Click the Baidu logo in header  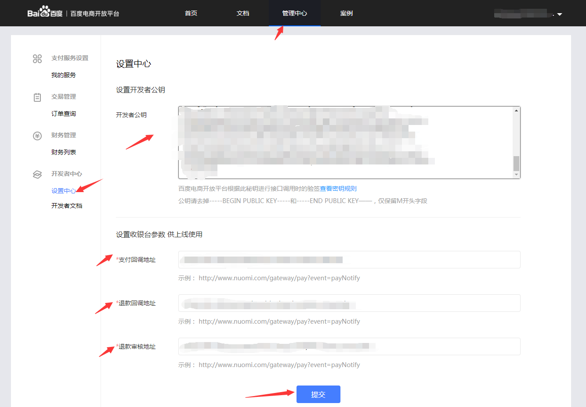pos(45,12)
